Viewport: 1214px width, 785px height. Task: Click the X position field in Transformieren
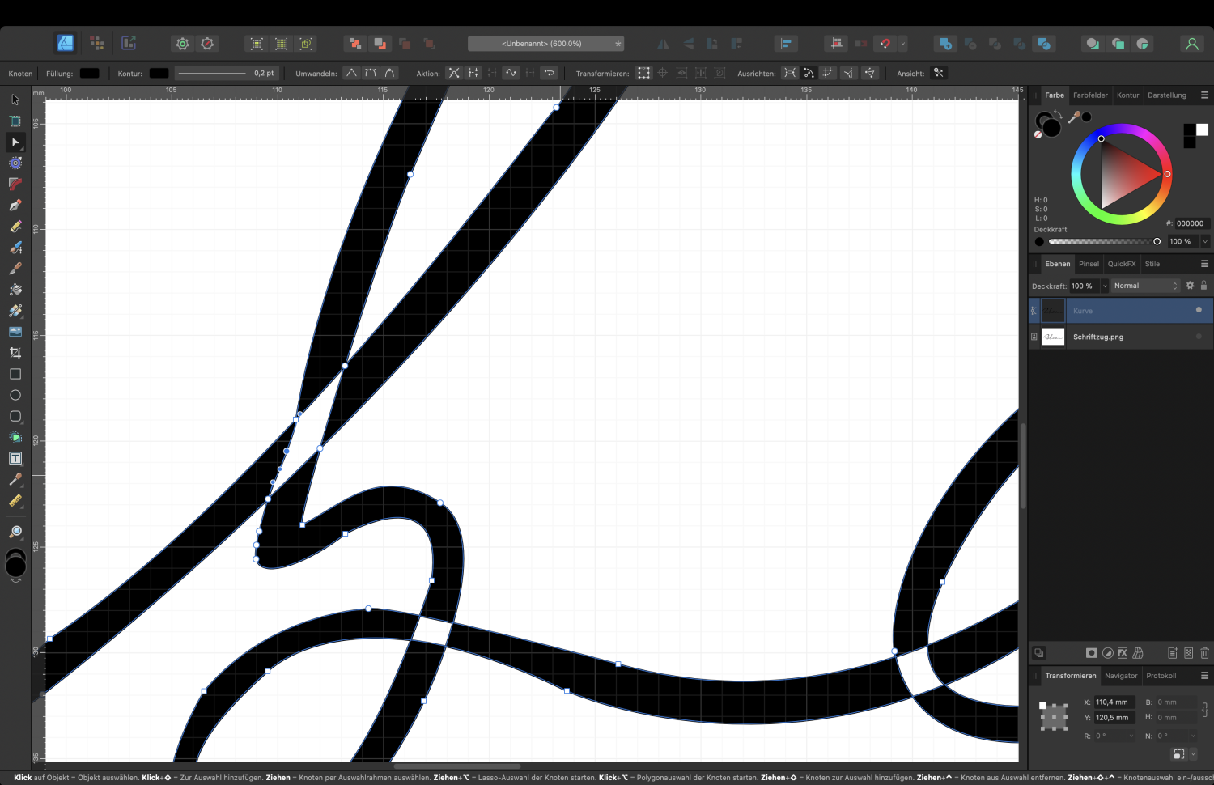tap(1114, 702)
